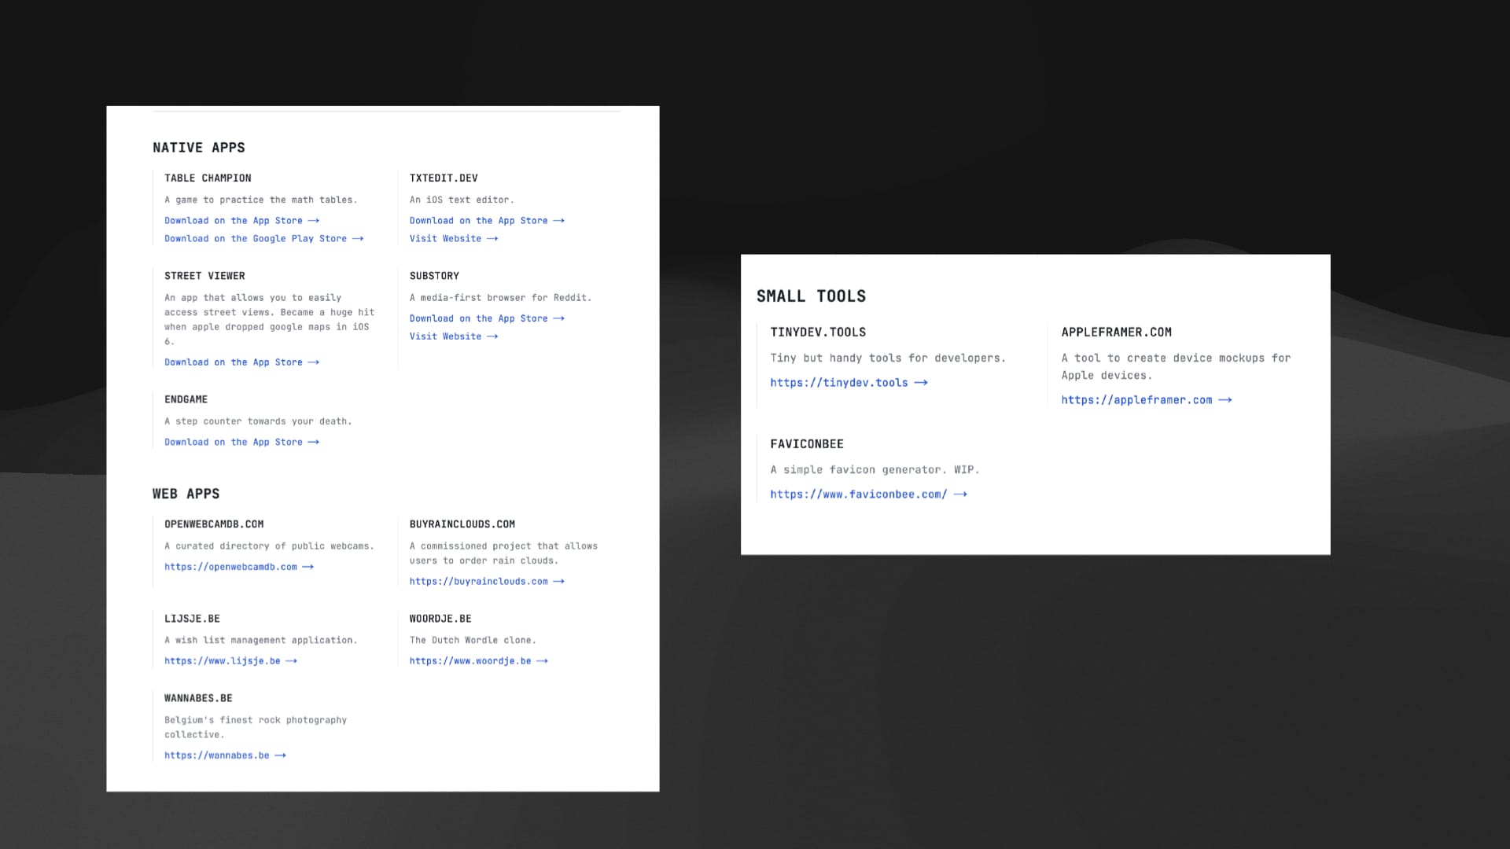This screenshot has height=849, width=1510.
Task: Click arrow beside TXTEDIT.DEV Visit Website
Action: 492,239
